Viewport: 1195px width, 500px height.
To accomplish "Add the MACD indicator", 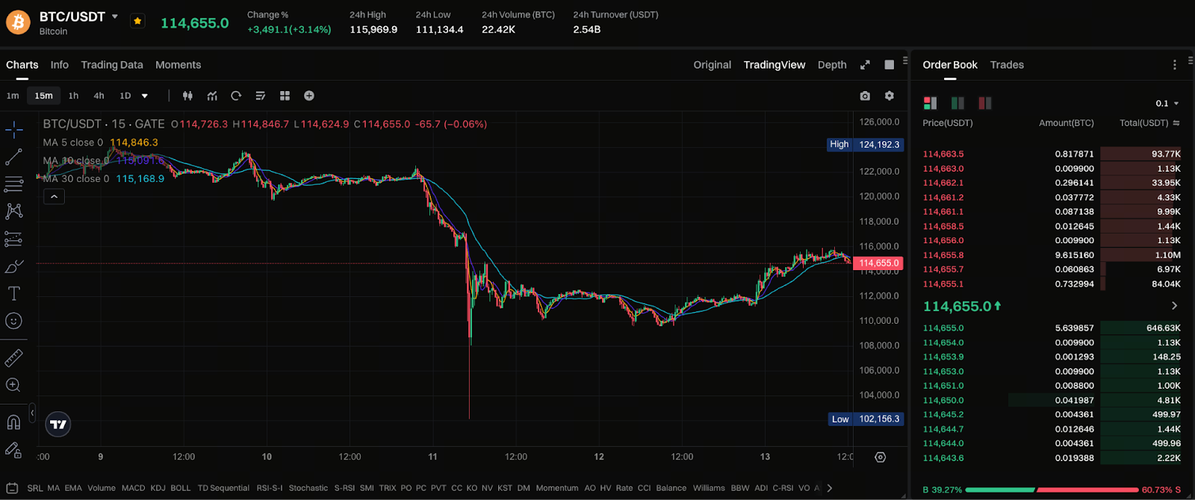I will [134, 488].
